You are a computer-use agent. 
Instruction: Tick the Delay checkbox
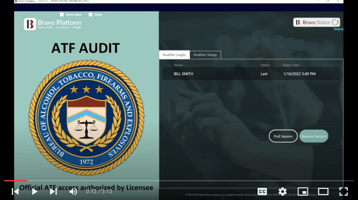[x=91, y=15]
